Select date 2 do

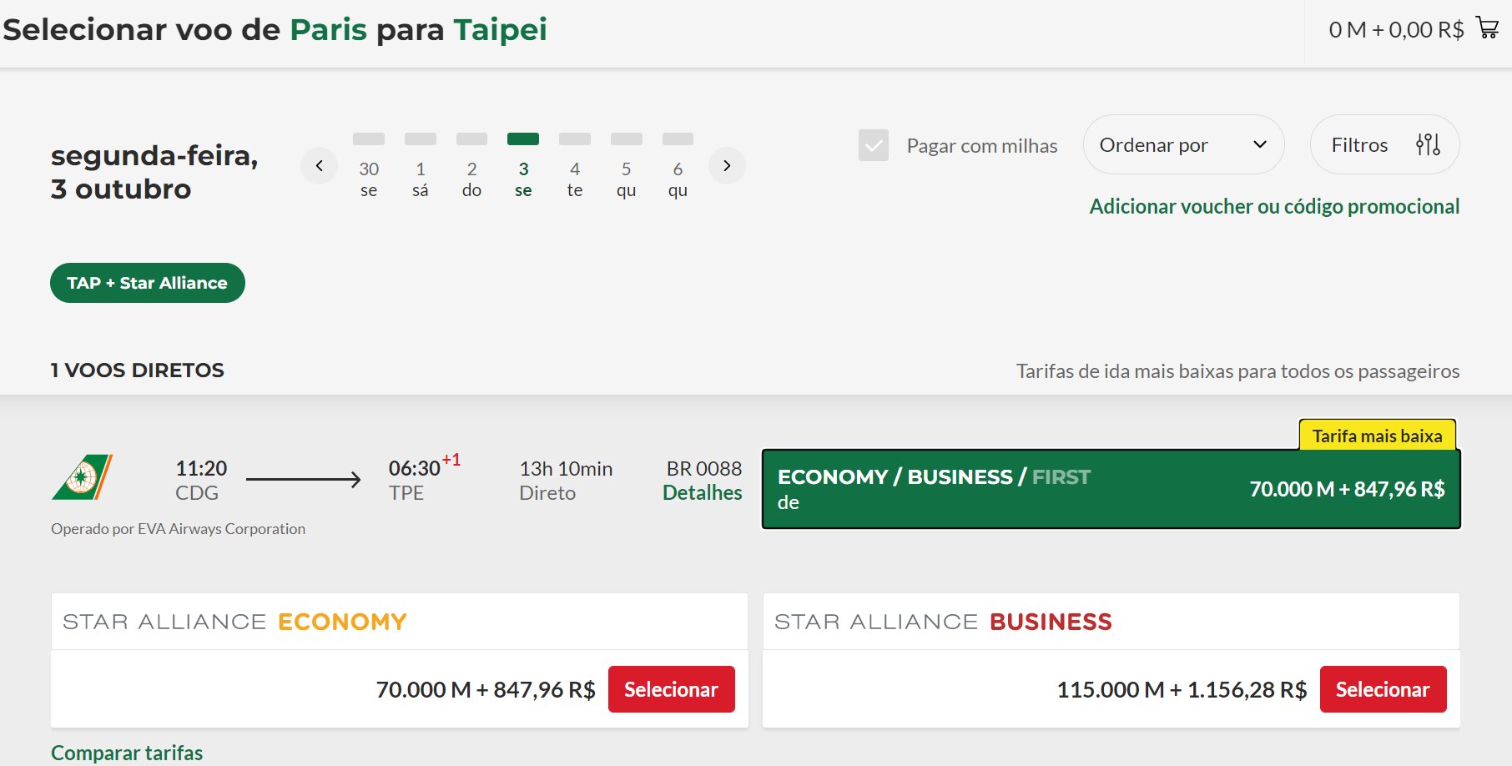(x=471, y=167)
